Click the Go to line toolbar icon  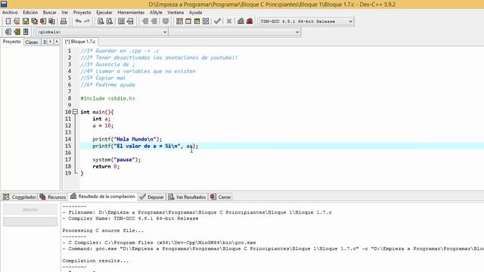tap(130, 21)
